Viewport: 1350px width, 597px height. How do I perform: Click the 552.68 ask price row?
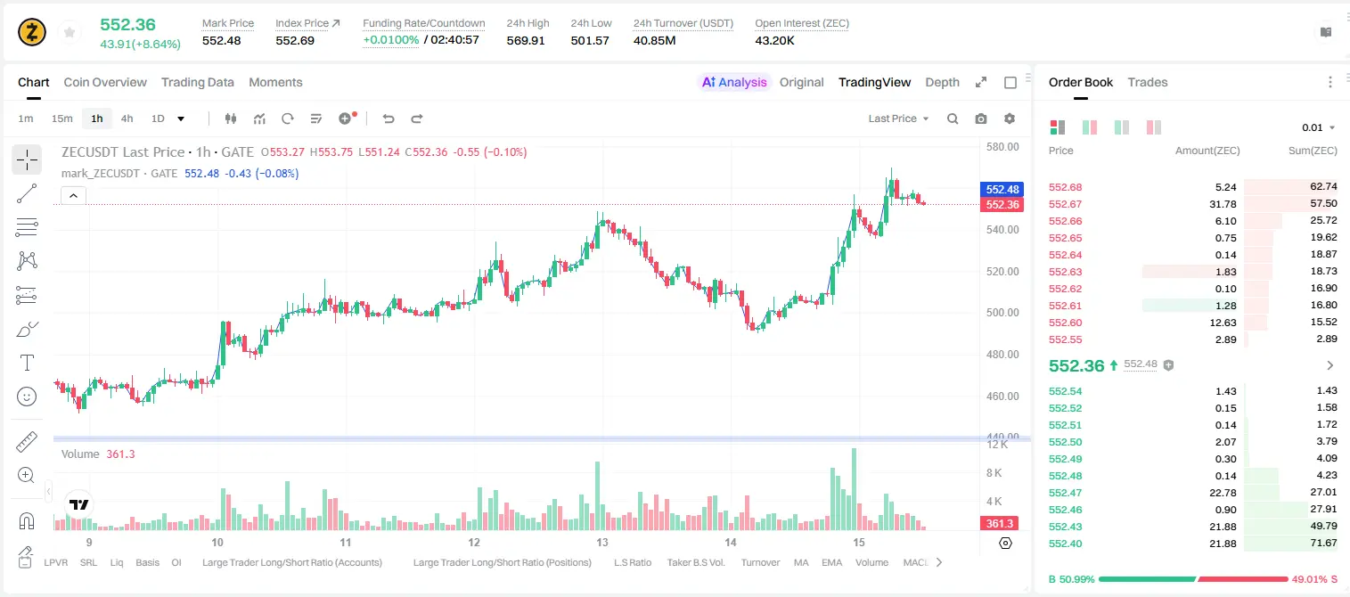(1192, 187)
